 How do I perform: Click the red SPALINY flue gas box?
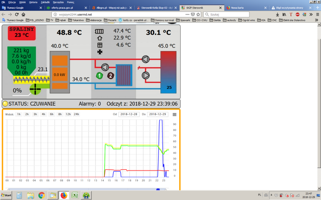tap(22, 33)
